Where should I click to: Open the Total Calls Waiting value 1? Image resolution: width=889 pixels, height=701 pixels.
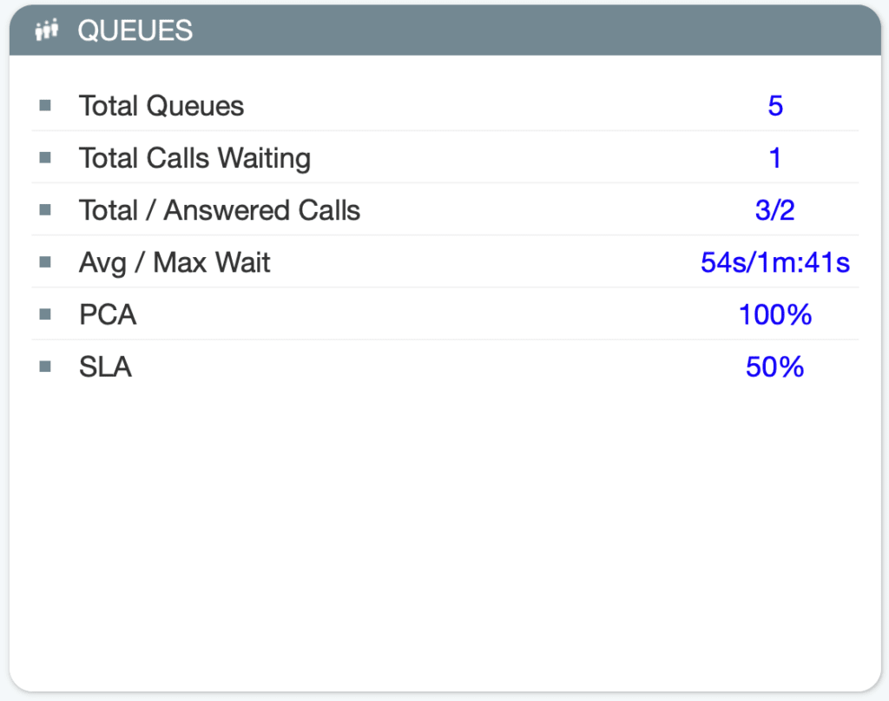pos(775,158)
